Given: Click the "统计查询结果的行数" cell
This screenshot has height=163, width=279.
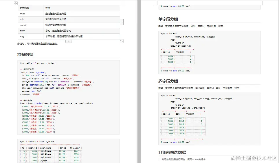Looking at the screenshot, I should (x=82, y=25).
